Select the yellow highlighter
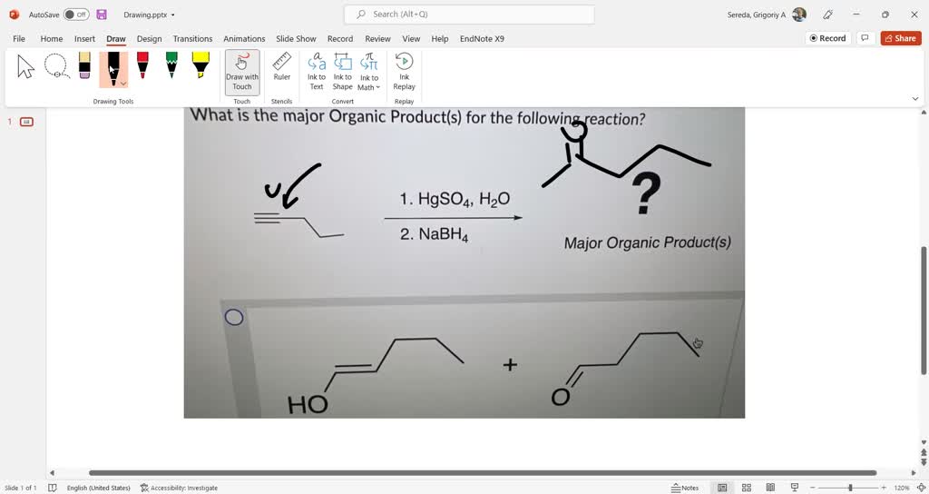 (x=200, y=65)
